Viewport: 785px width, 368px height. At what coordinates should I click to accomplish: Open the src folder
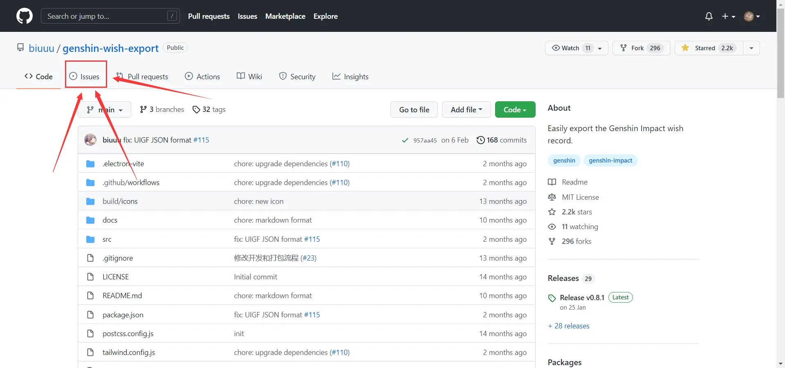pos(107,239)
